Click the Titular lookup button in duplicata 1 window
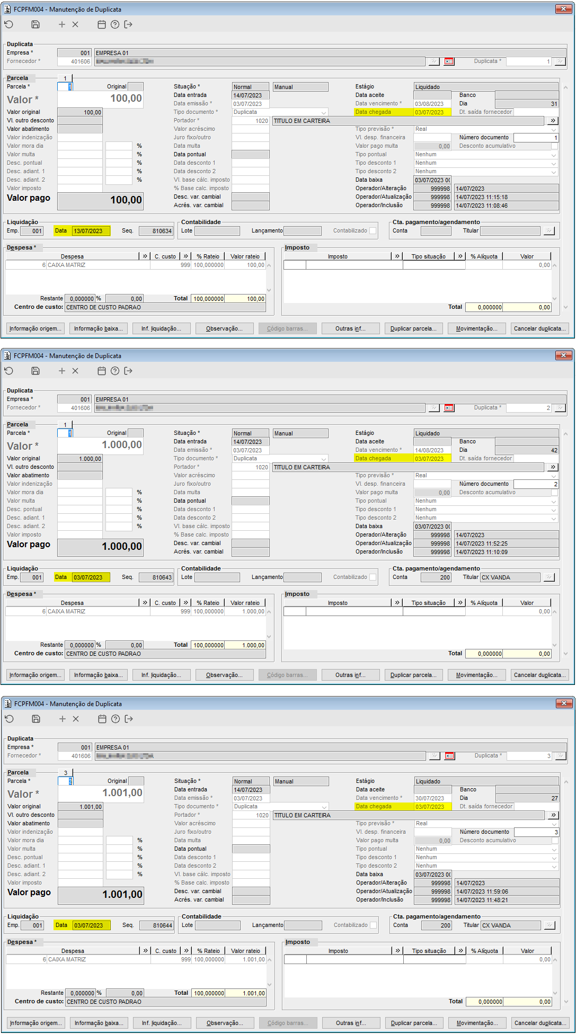 point(548,231)
